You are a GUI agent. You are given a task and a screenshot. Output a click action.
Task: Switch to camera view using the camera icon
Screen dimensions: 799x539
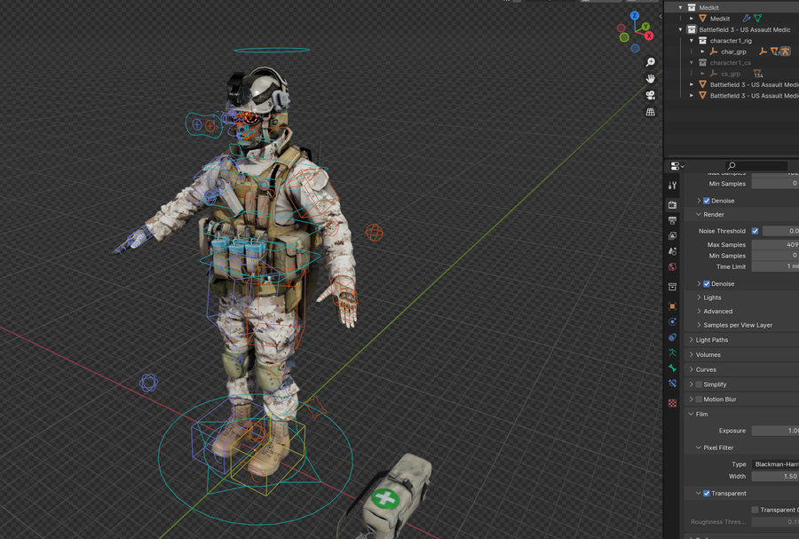(x=650, y=95)
